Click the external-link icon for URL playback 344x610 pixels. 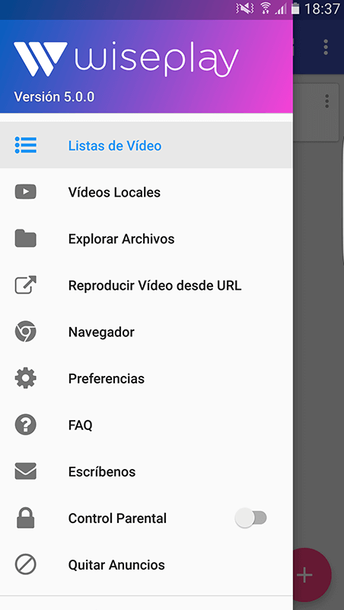point(26,284)
